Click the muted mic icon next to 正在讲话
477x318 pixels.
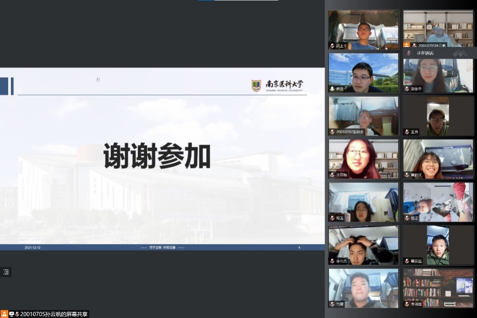tap(409, 53)
